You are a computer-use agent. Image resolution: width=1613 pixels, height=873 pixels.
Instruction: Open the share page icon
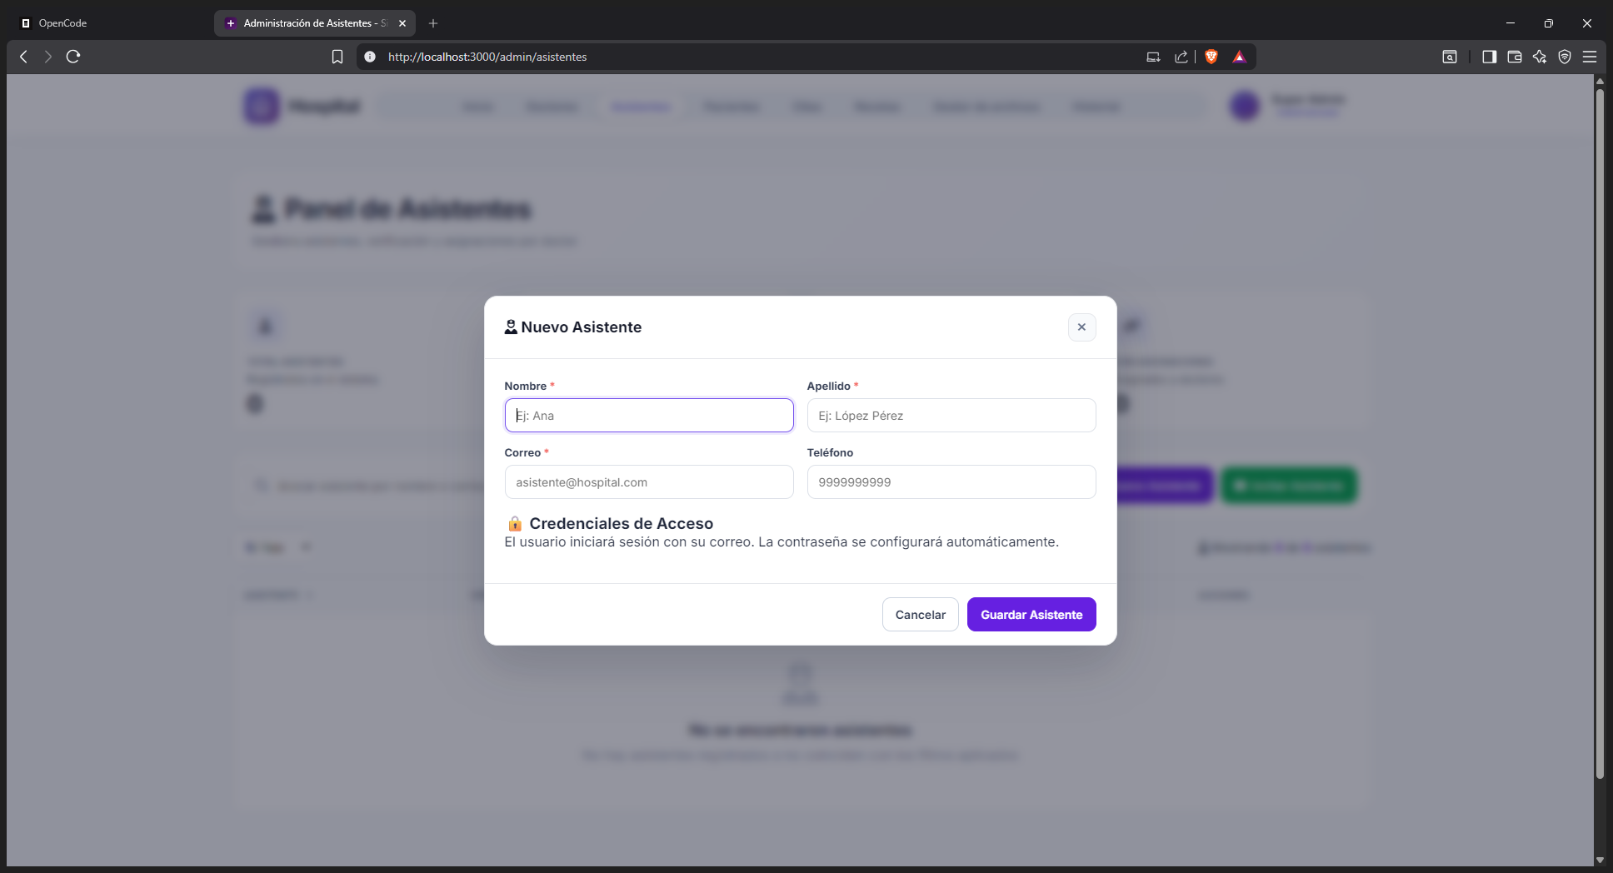(1181, 57)
